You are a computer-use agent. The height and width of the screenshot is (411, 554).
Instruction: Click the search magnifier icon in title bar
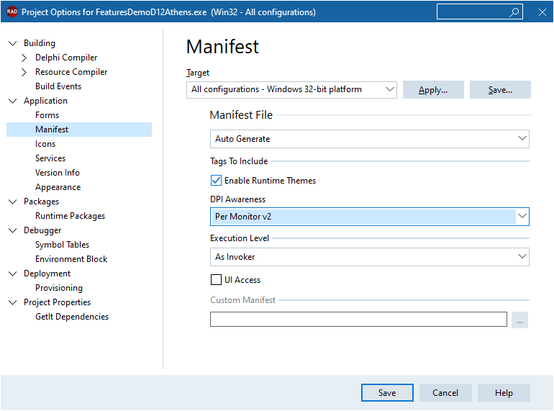pos(514,12)
